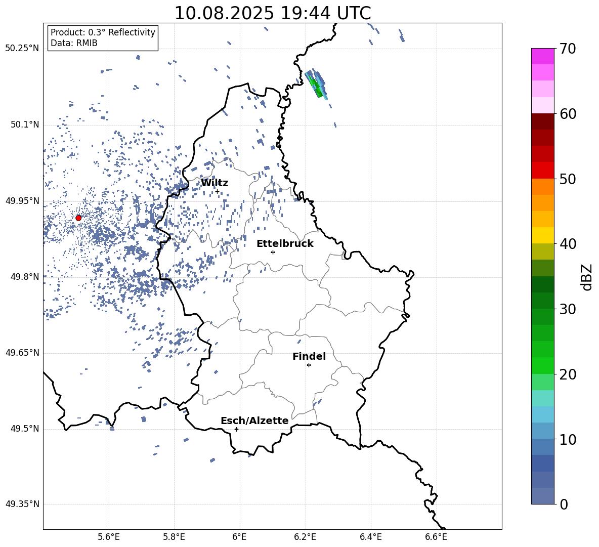Screen dimensions: 599x547
Task: Click the Wiltz city label
Action: pos(215,183)
